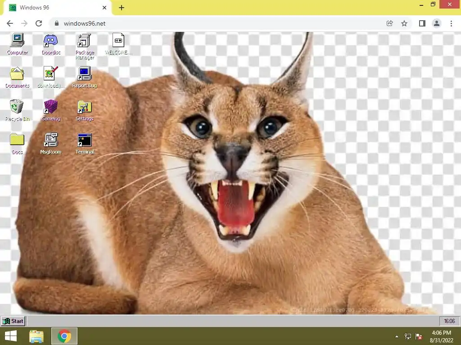The height and width of the screenshot is (345, 461).
Task: Open the Recycle Bin icon
Action: click(x=17, y=111)
